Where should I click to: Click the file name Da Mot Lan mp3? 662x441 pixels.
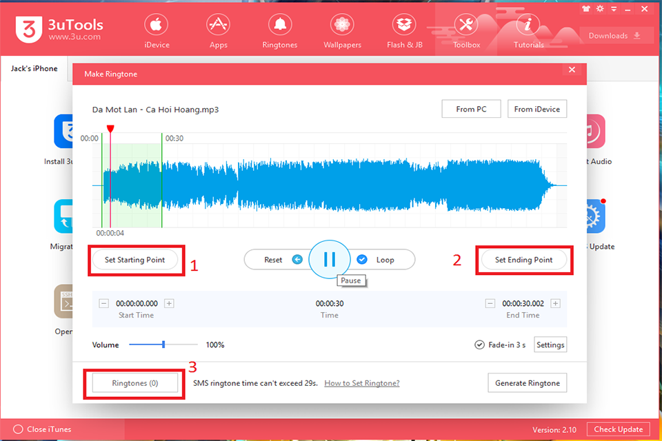[155, 110]
